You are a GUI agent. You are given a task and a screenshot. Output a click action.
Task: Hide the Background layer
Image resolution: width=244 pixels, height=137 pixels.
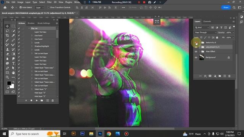pos(196,57)
